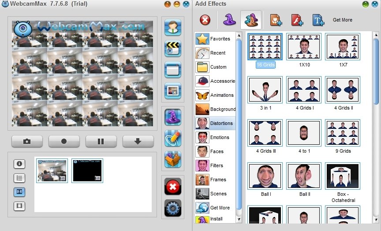Open the Scenes category
Image resolution: width=381 pixels, height=231 pixels.
click(x=215, y=194)
